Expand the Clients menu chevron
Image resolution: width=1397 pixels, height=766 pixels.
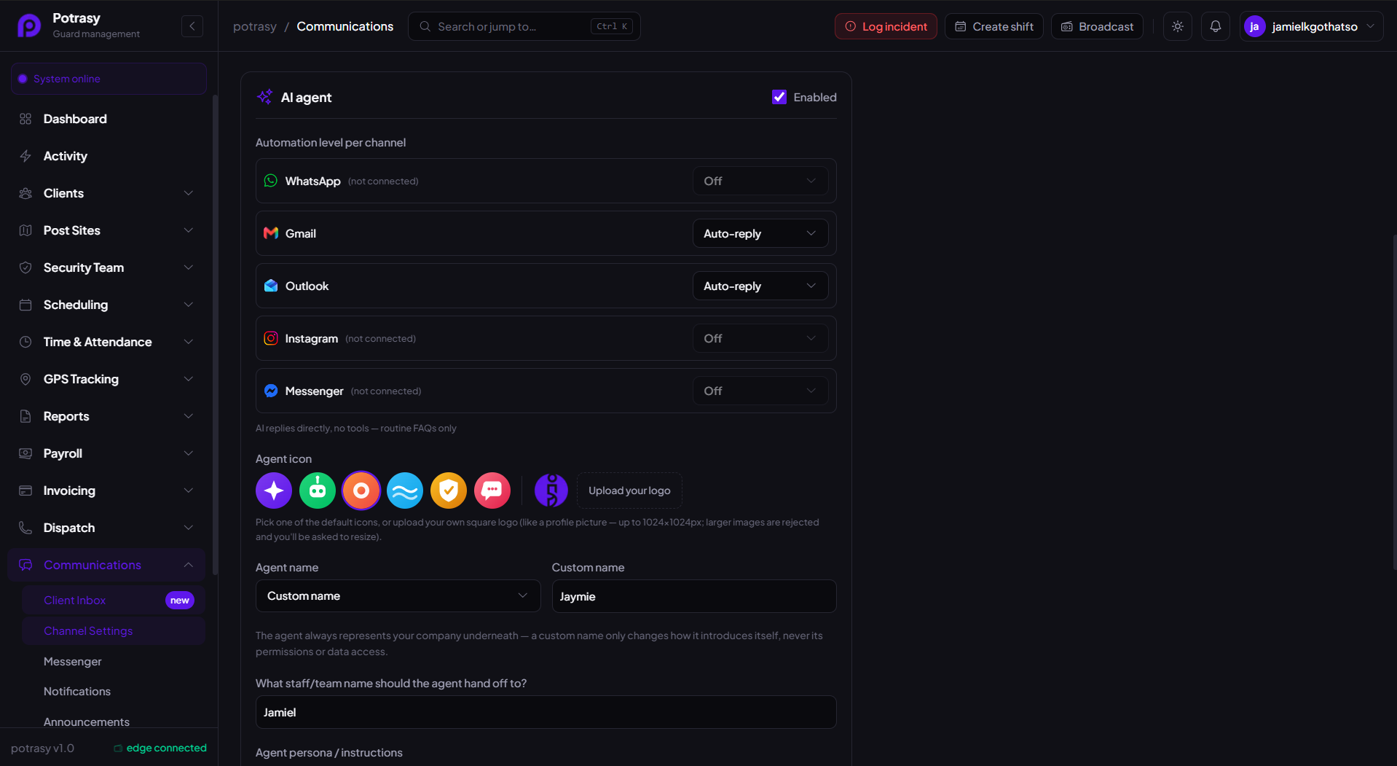[x=189, y=193]
